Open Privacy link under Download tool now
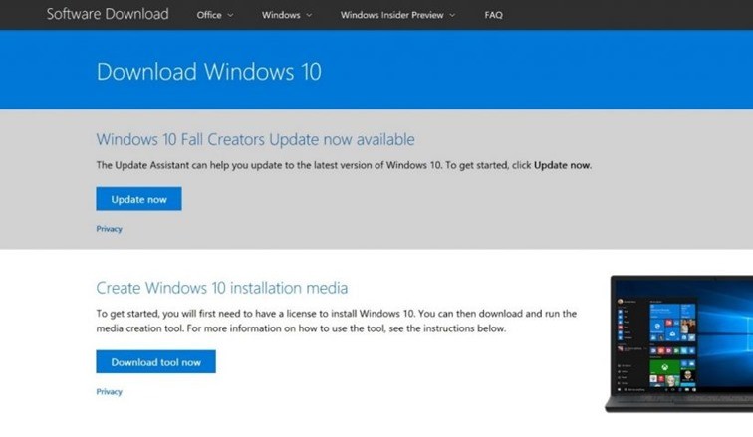The width and height of the screenshot is (753, 437). pyautogui.click(x=109, y=392)
